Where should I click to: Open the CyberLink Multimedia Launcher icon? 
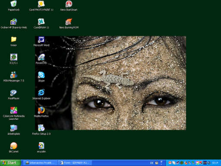[14, 110]
